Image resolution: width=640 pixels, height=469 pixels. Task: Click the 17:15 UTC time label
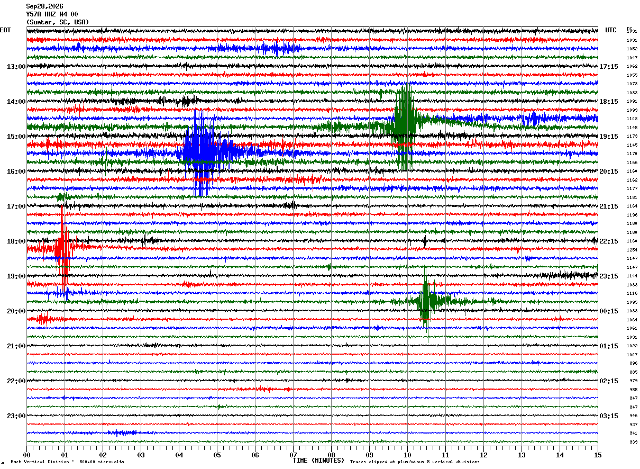pyautogui.click(x=609, y=67)
